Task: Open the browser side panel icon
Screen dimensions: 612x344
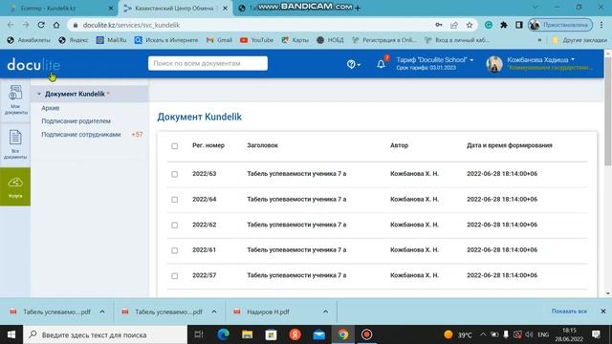Action: point(518,25)
